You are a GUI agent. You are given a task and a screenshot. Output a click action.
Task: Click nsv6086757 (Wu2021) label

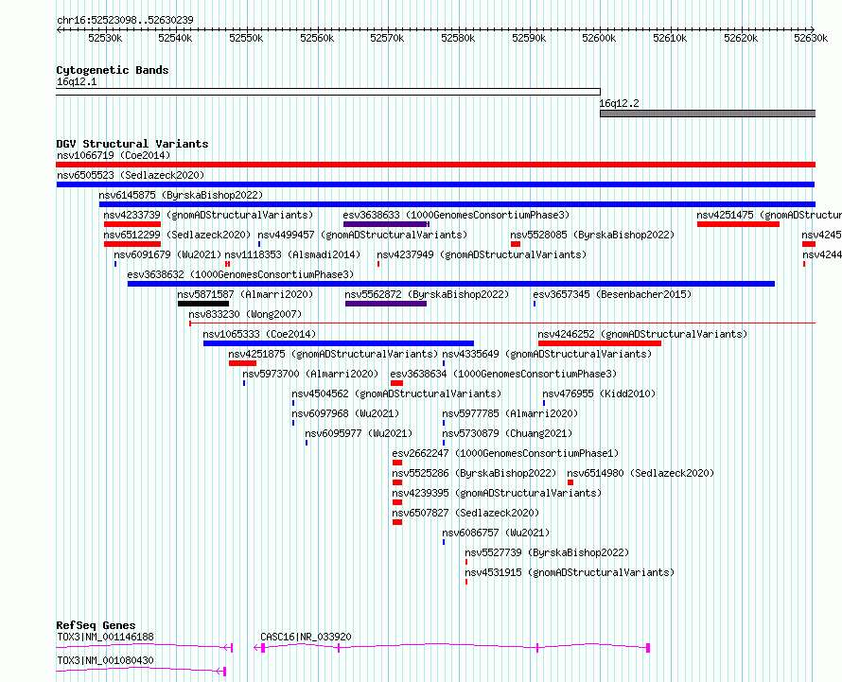(x=496, y=533)
